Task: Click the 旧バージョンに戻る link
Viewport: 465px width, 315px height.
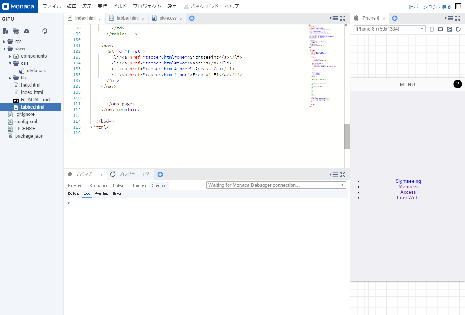Action: 430,7
